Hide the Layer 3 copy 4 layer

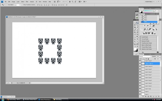click(140, 83)
